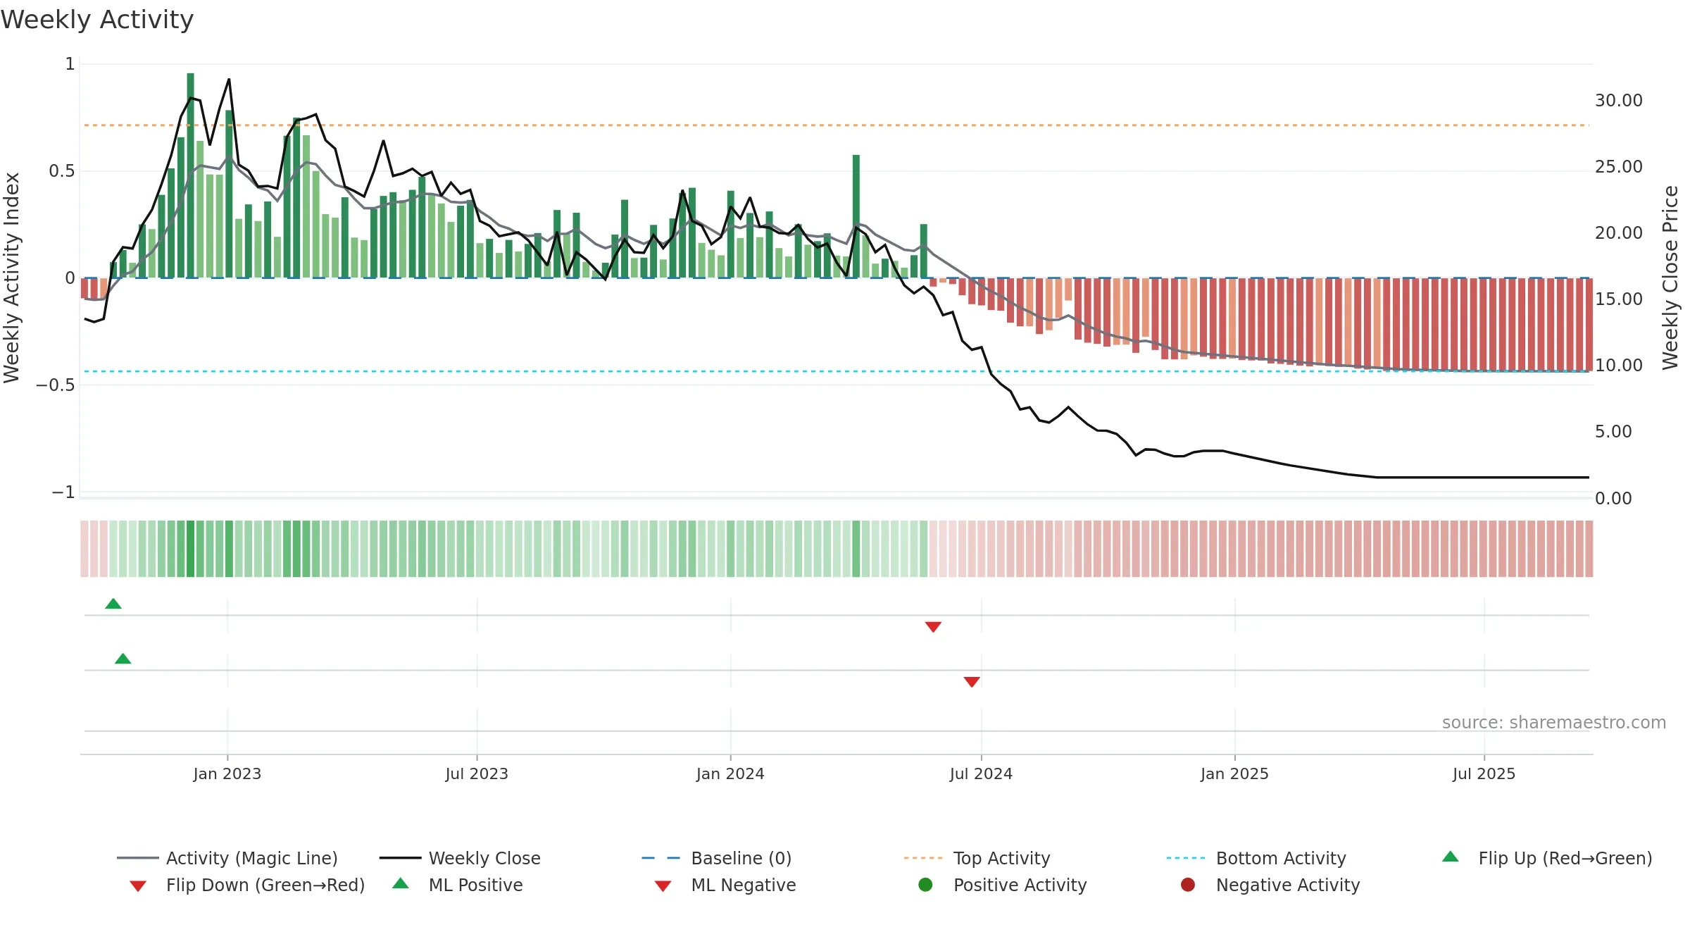Click the Weekly Activity Index axis title
Image resolution: width=1690 pixels, height=951 pixels.
point(12,278)
